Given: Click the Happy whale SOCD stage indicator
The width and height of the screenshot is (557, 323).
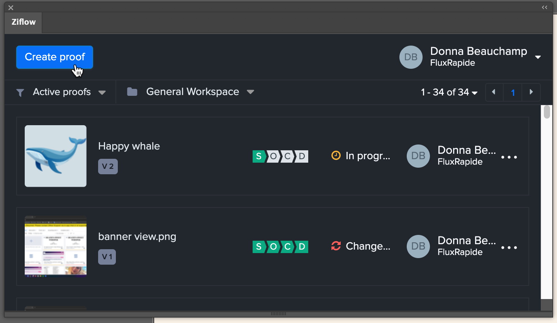Looking at the screenshot, I should click(280, 156).
